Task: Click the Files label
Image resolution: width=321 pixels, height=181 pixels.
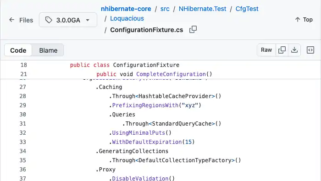Action: pos(26,20)
